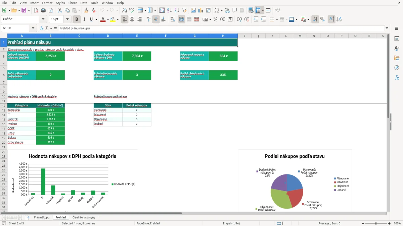Expand the Name Box dropdown
Image resolution: width=403 pixels, height=226 pixels.
click(x=33, y=28)
